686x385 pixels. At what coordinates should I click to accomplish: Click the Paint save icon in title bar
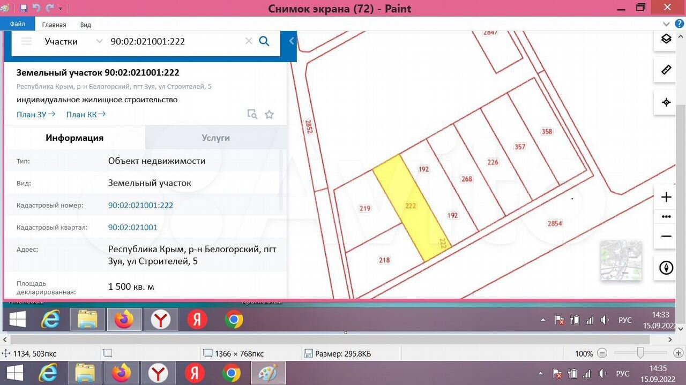(x=24, y=9)
